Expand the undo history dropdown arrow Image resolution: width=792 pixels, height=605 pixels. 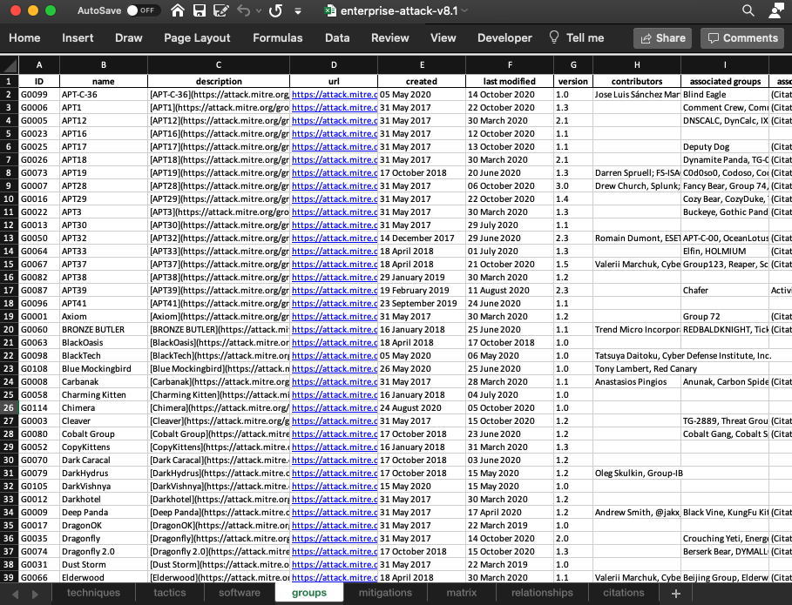coord(259,11)
